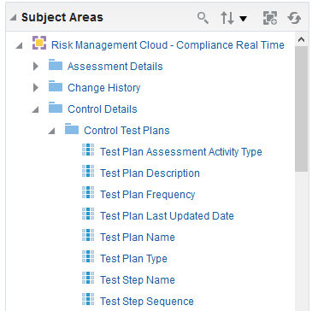The height and width of the screenshot is (311, 312).
Task: Click the Subject Areas panel title
Action: pos(62,17)
